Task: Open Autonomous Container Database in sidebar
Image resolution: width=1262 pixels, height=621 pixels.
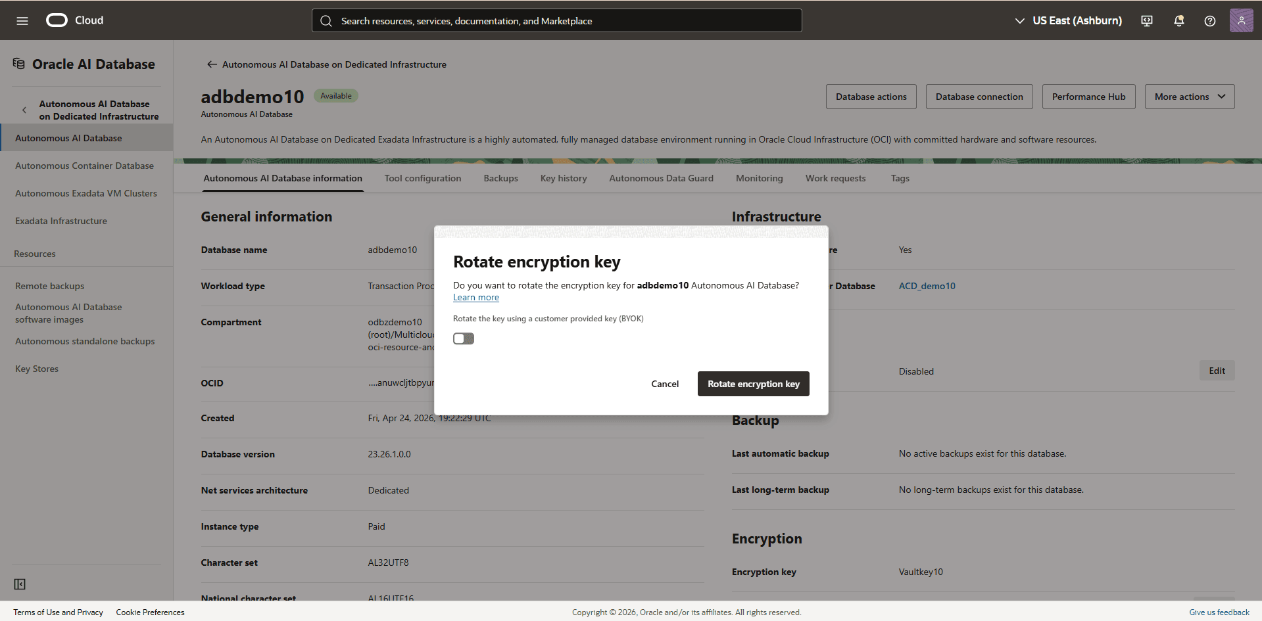Action: click(x=84, y=166)
